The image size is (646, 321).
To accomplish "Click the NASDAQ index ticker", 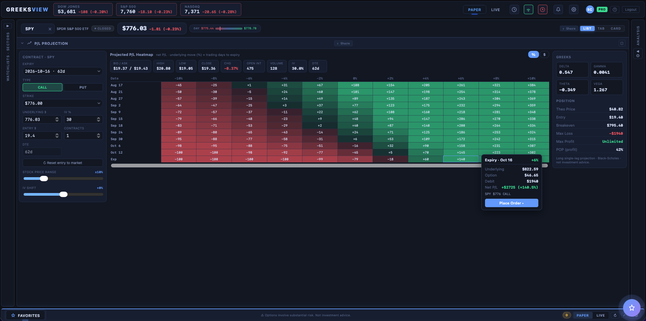I will point(211,9).
